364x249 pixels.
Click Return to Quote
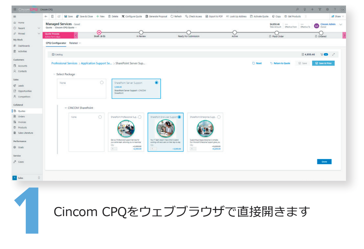click(x=280, y=63)
